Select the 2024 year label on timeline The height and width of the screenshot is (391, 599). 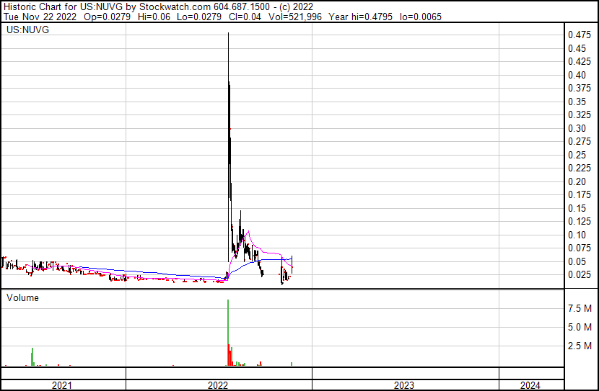pyautogui.click(x=529, y=385)
